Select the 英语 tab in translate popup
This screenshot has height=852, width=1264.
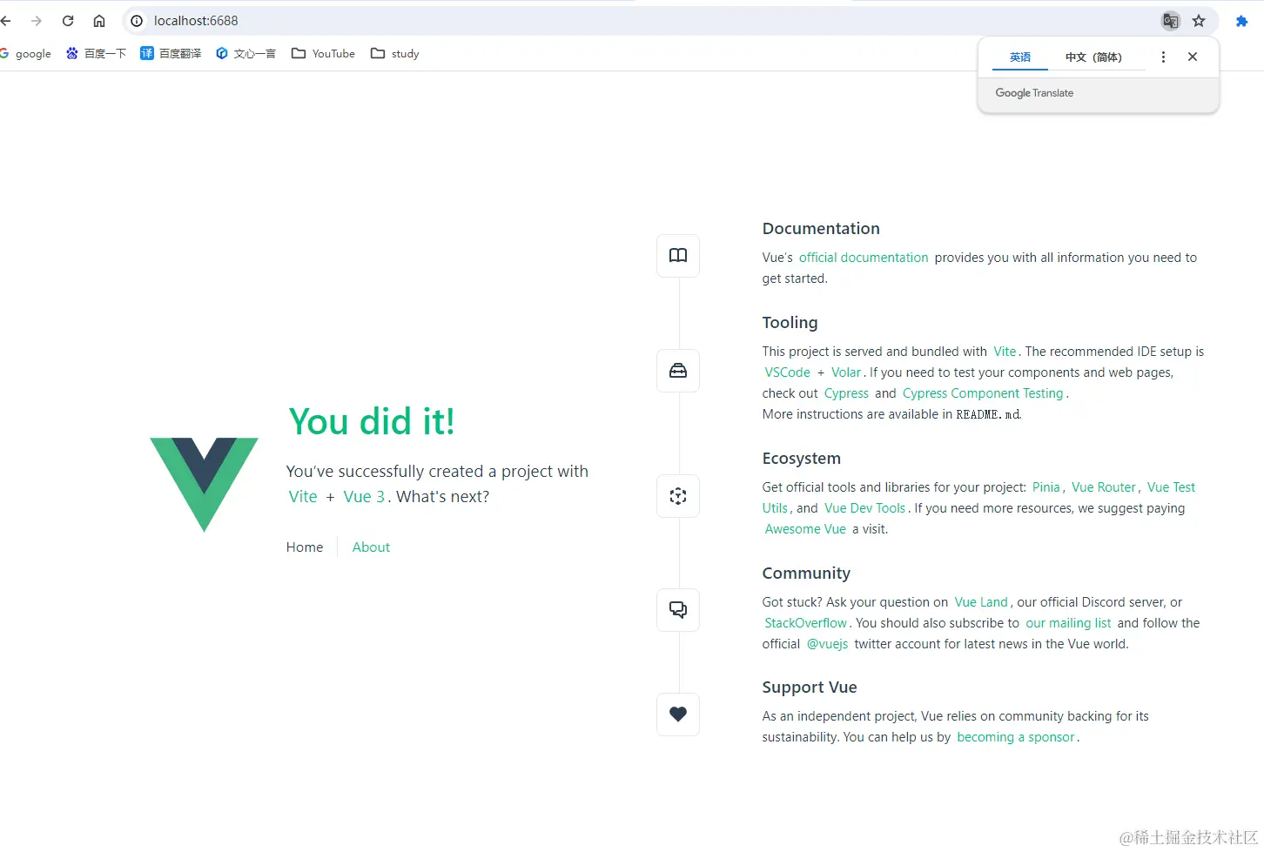tap(1020, 57)
